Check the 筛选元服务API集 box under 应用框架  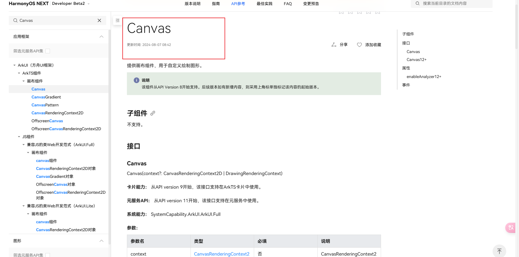click(48, 51)
